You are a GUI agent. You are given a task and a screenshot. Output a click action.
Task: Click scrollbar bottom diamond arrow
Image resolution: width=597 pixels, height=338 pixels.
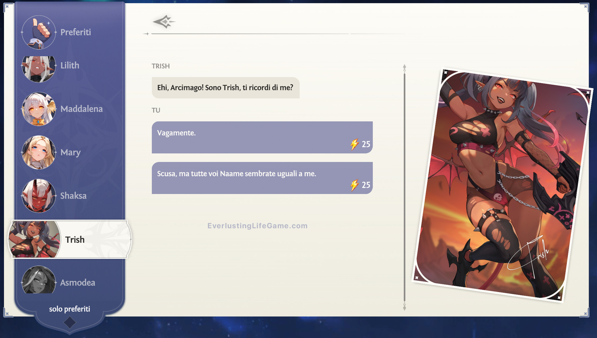click(x=404, y=308)
